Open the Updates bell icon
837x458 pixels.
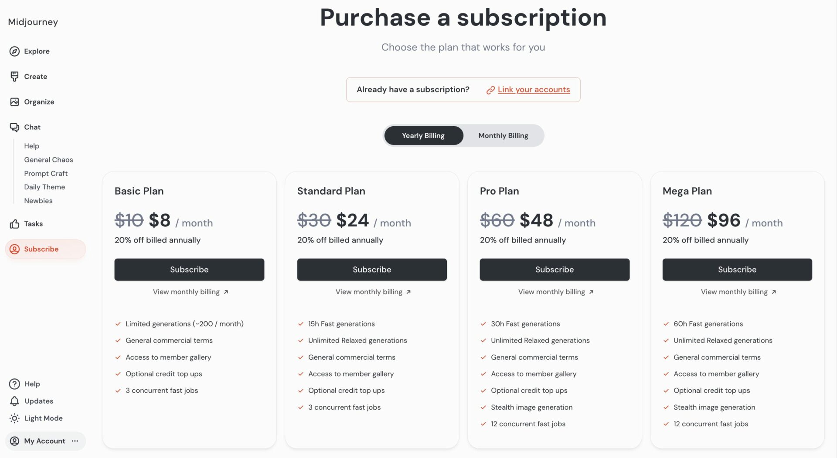(x=14, y=401)
